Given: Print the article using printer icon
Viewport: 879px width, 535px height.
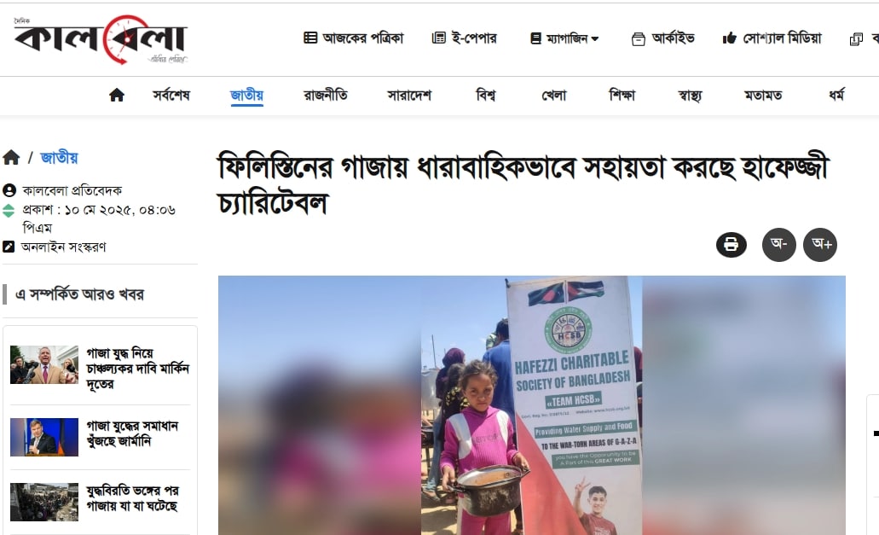Looking at the screenshot, I should pyautogui.click(x=731, y=245).
